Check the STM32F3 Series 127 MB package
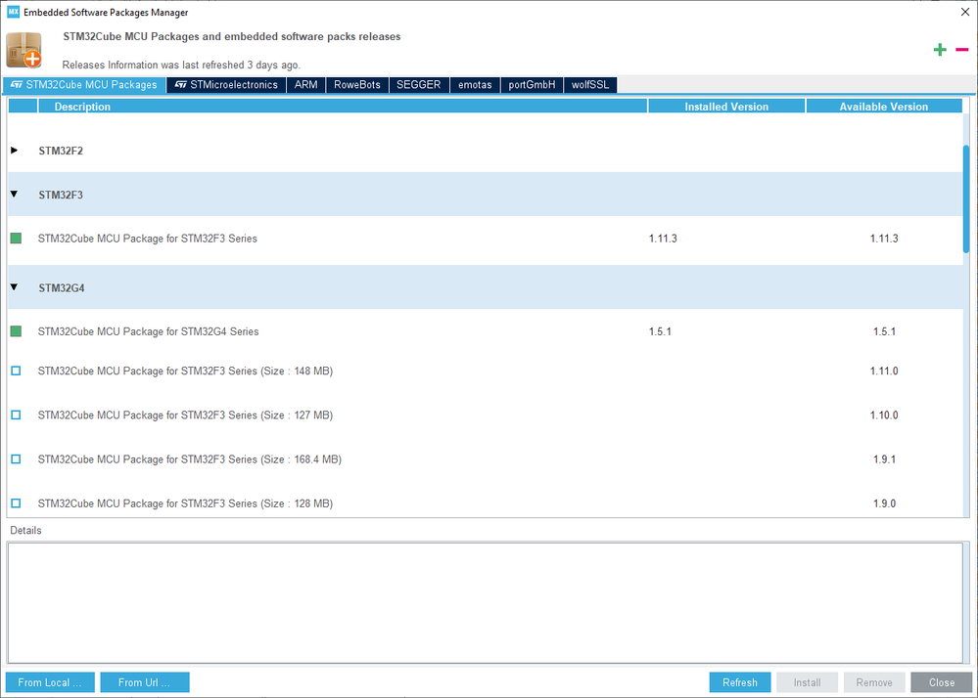The width and height of the screenshot is (978, 698). point(17,414)
